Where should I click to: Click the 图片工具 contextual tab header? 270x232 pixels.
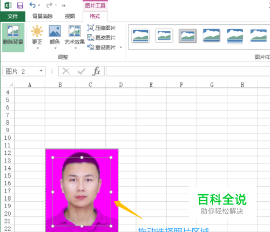pos(95,5)
